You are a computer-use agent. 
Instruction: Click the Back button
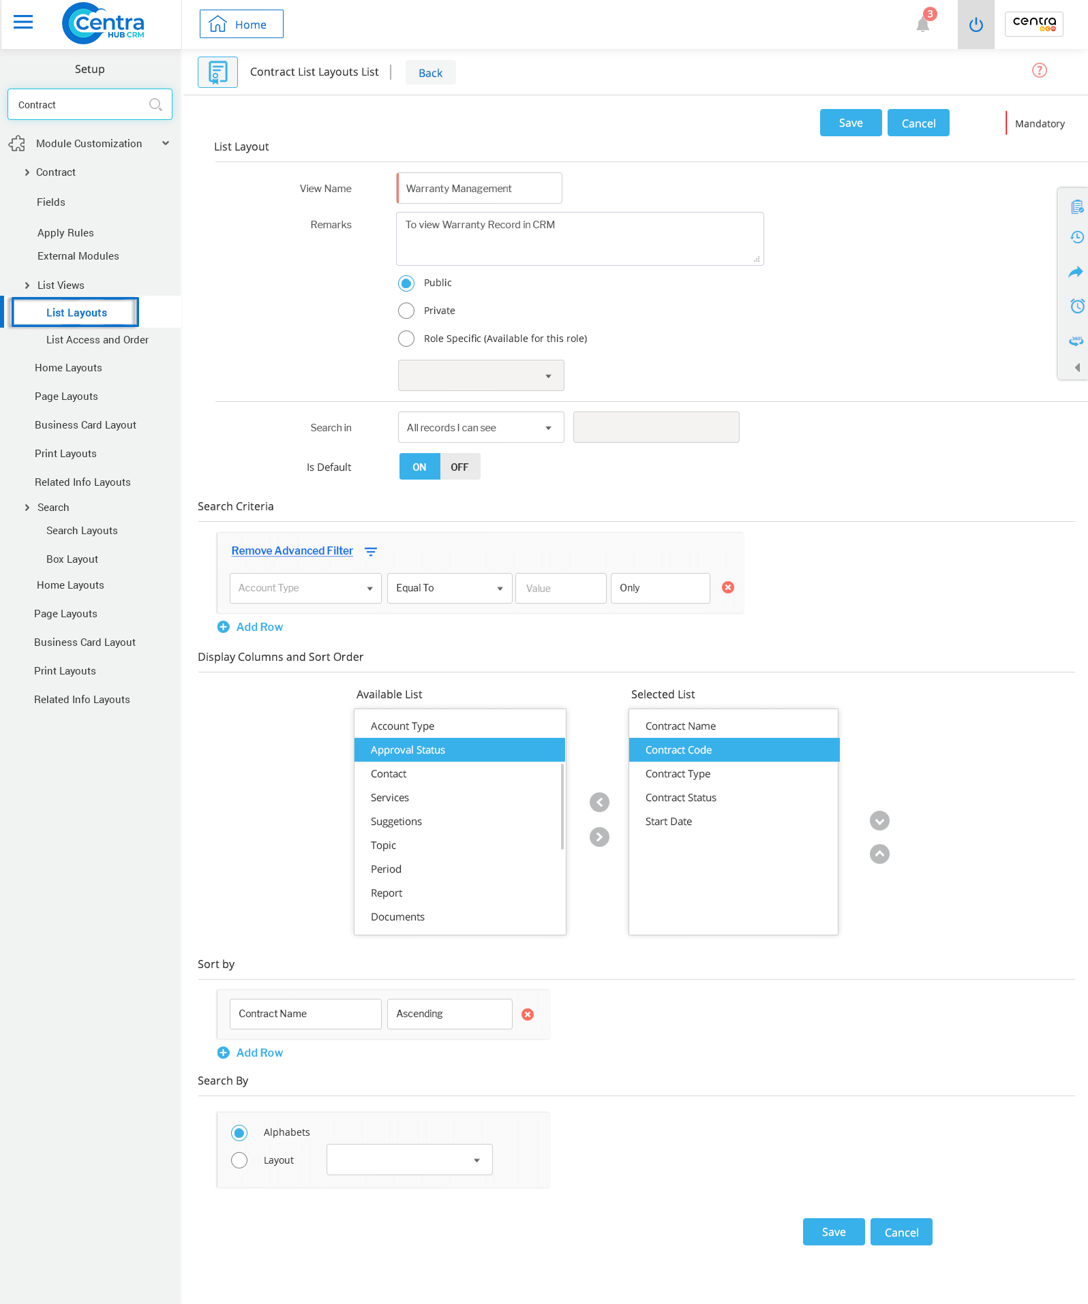430,73
